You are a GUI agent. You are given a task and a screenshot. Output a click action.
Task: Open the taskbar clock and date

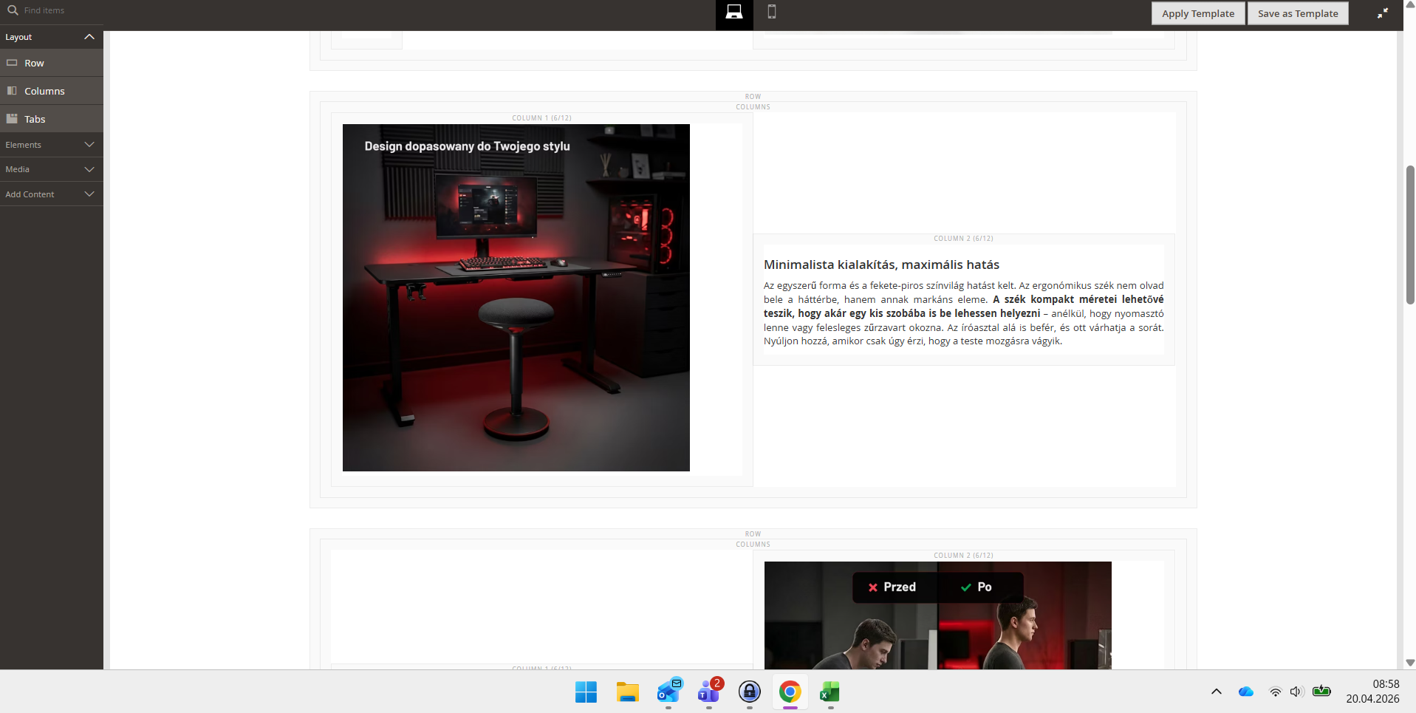(1372, 692)
